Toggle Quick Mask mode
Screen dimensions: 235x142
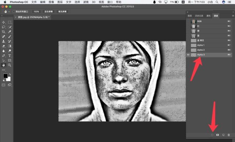pos(3,85)
